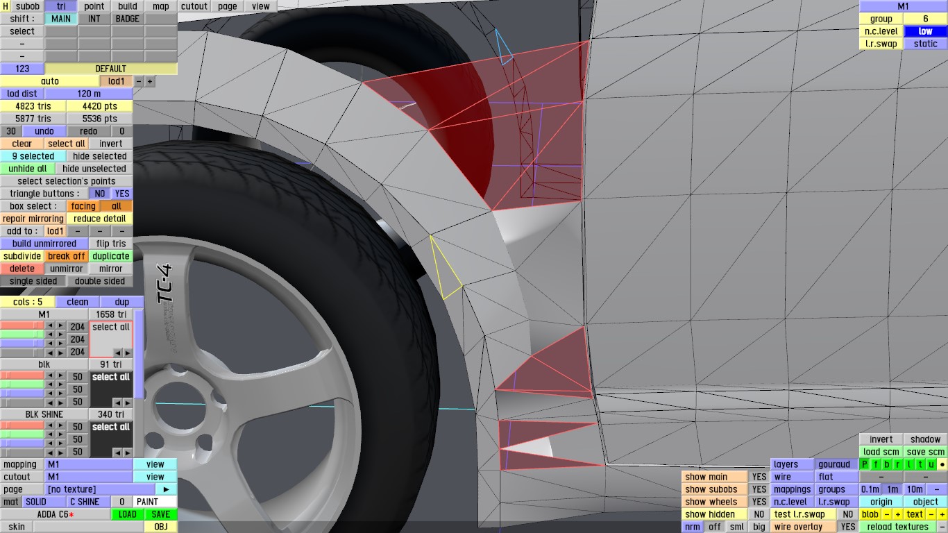Toggle show hidden NO

click(x=759, y=514)
